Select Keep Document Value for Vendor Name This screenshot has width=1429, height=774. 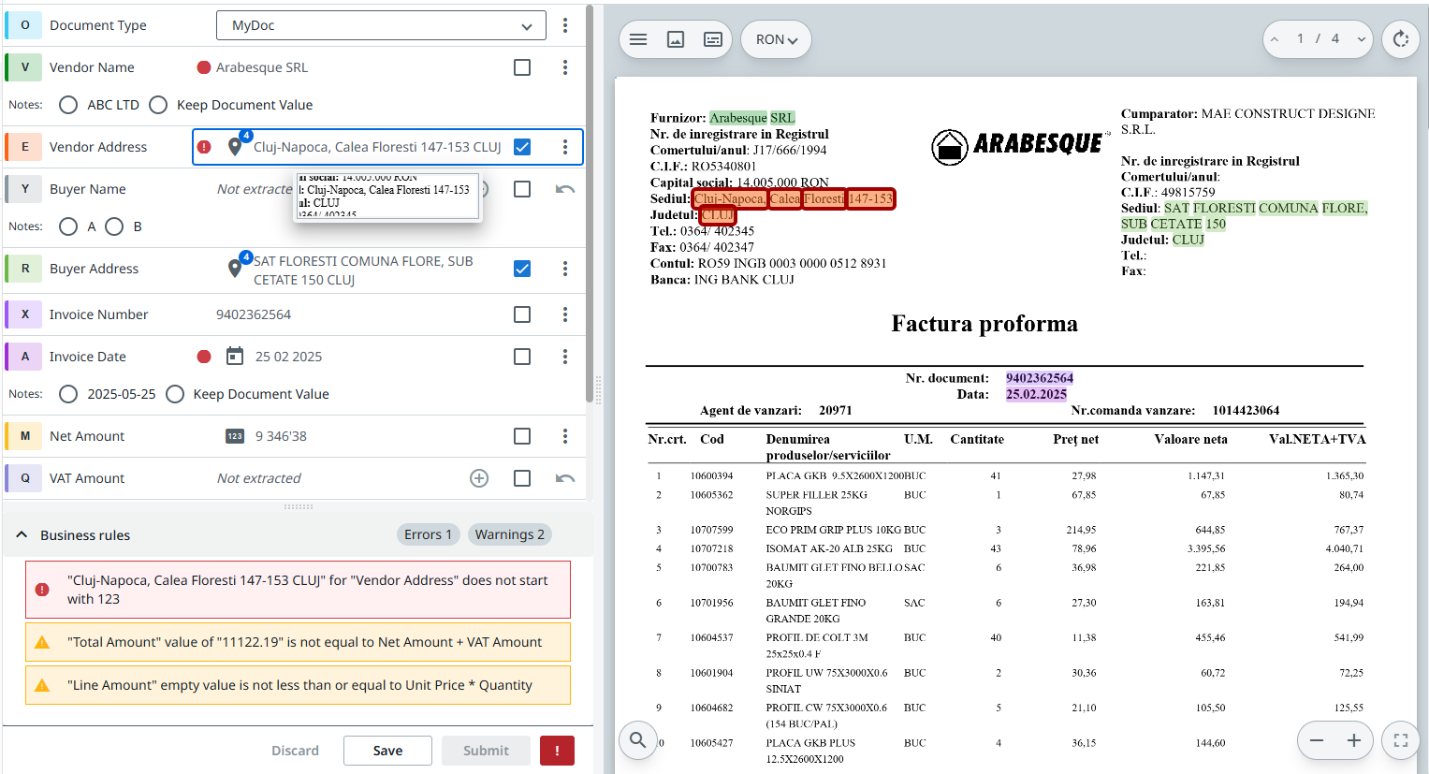pos(158,105)
